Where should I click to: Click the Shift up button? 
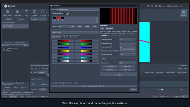point(110,70)
